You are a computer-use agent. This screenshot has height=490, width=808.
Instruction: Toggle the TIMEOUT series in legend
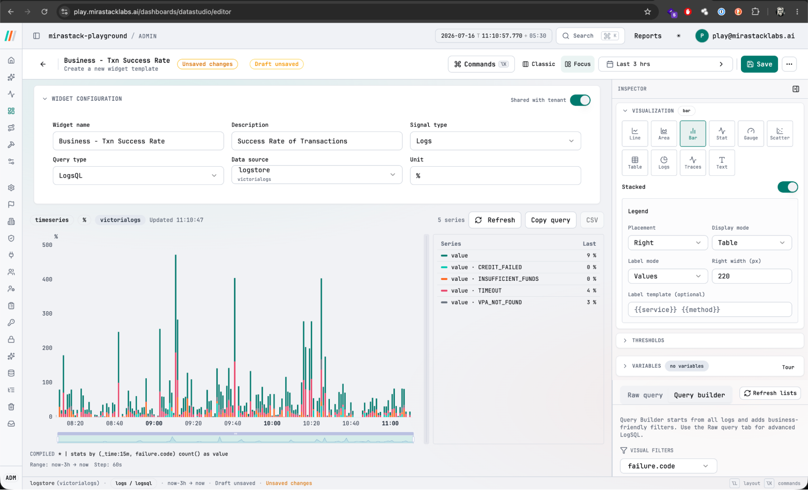[518, 291]
